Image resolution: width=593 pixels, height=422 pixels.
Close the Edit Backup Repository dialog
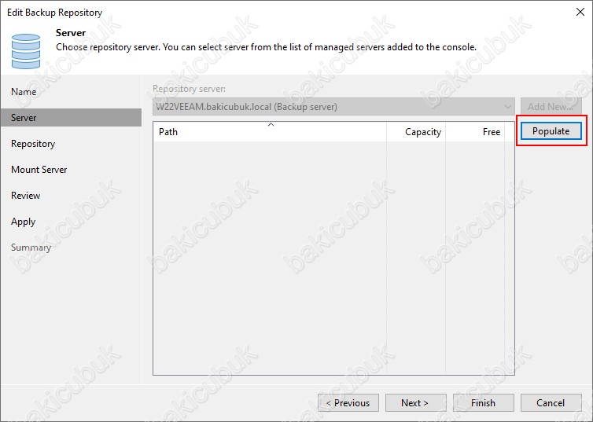(x=580, y=12)
